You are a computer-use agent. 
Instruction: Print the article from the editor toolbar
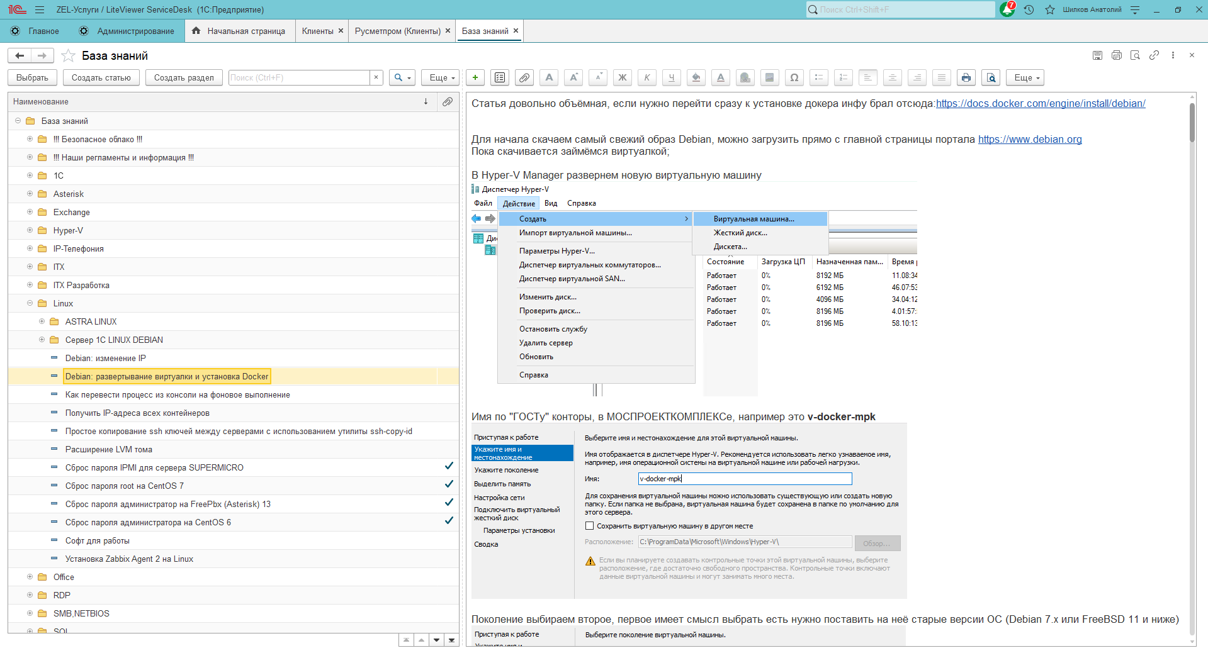coord(966,77)
